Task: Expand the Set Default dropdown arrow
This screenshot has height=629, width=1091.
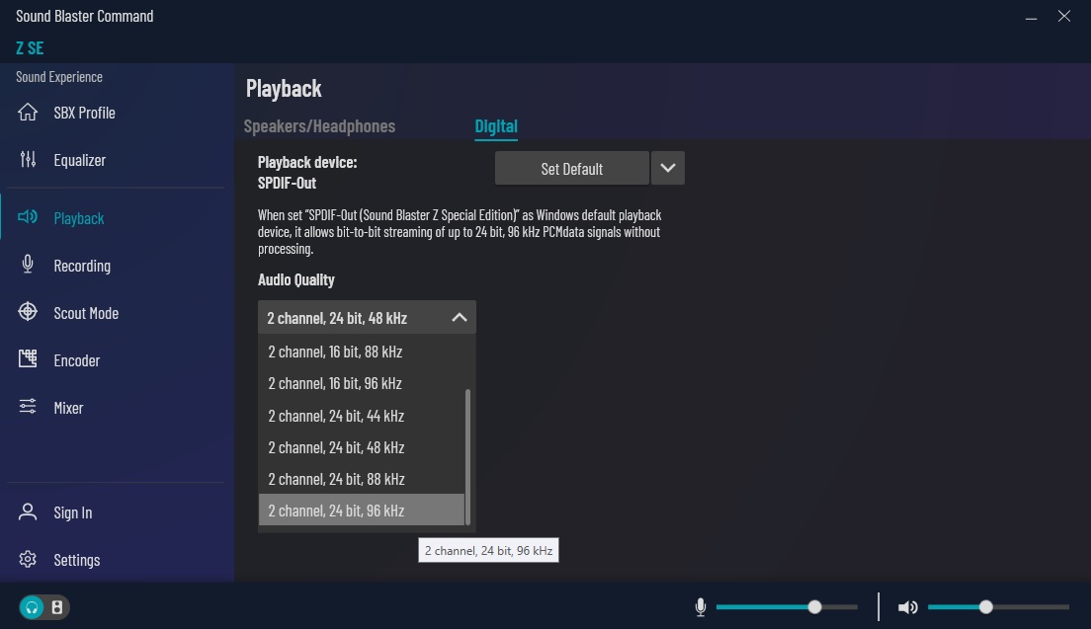Action: point(668,168)
